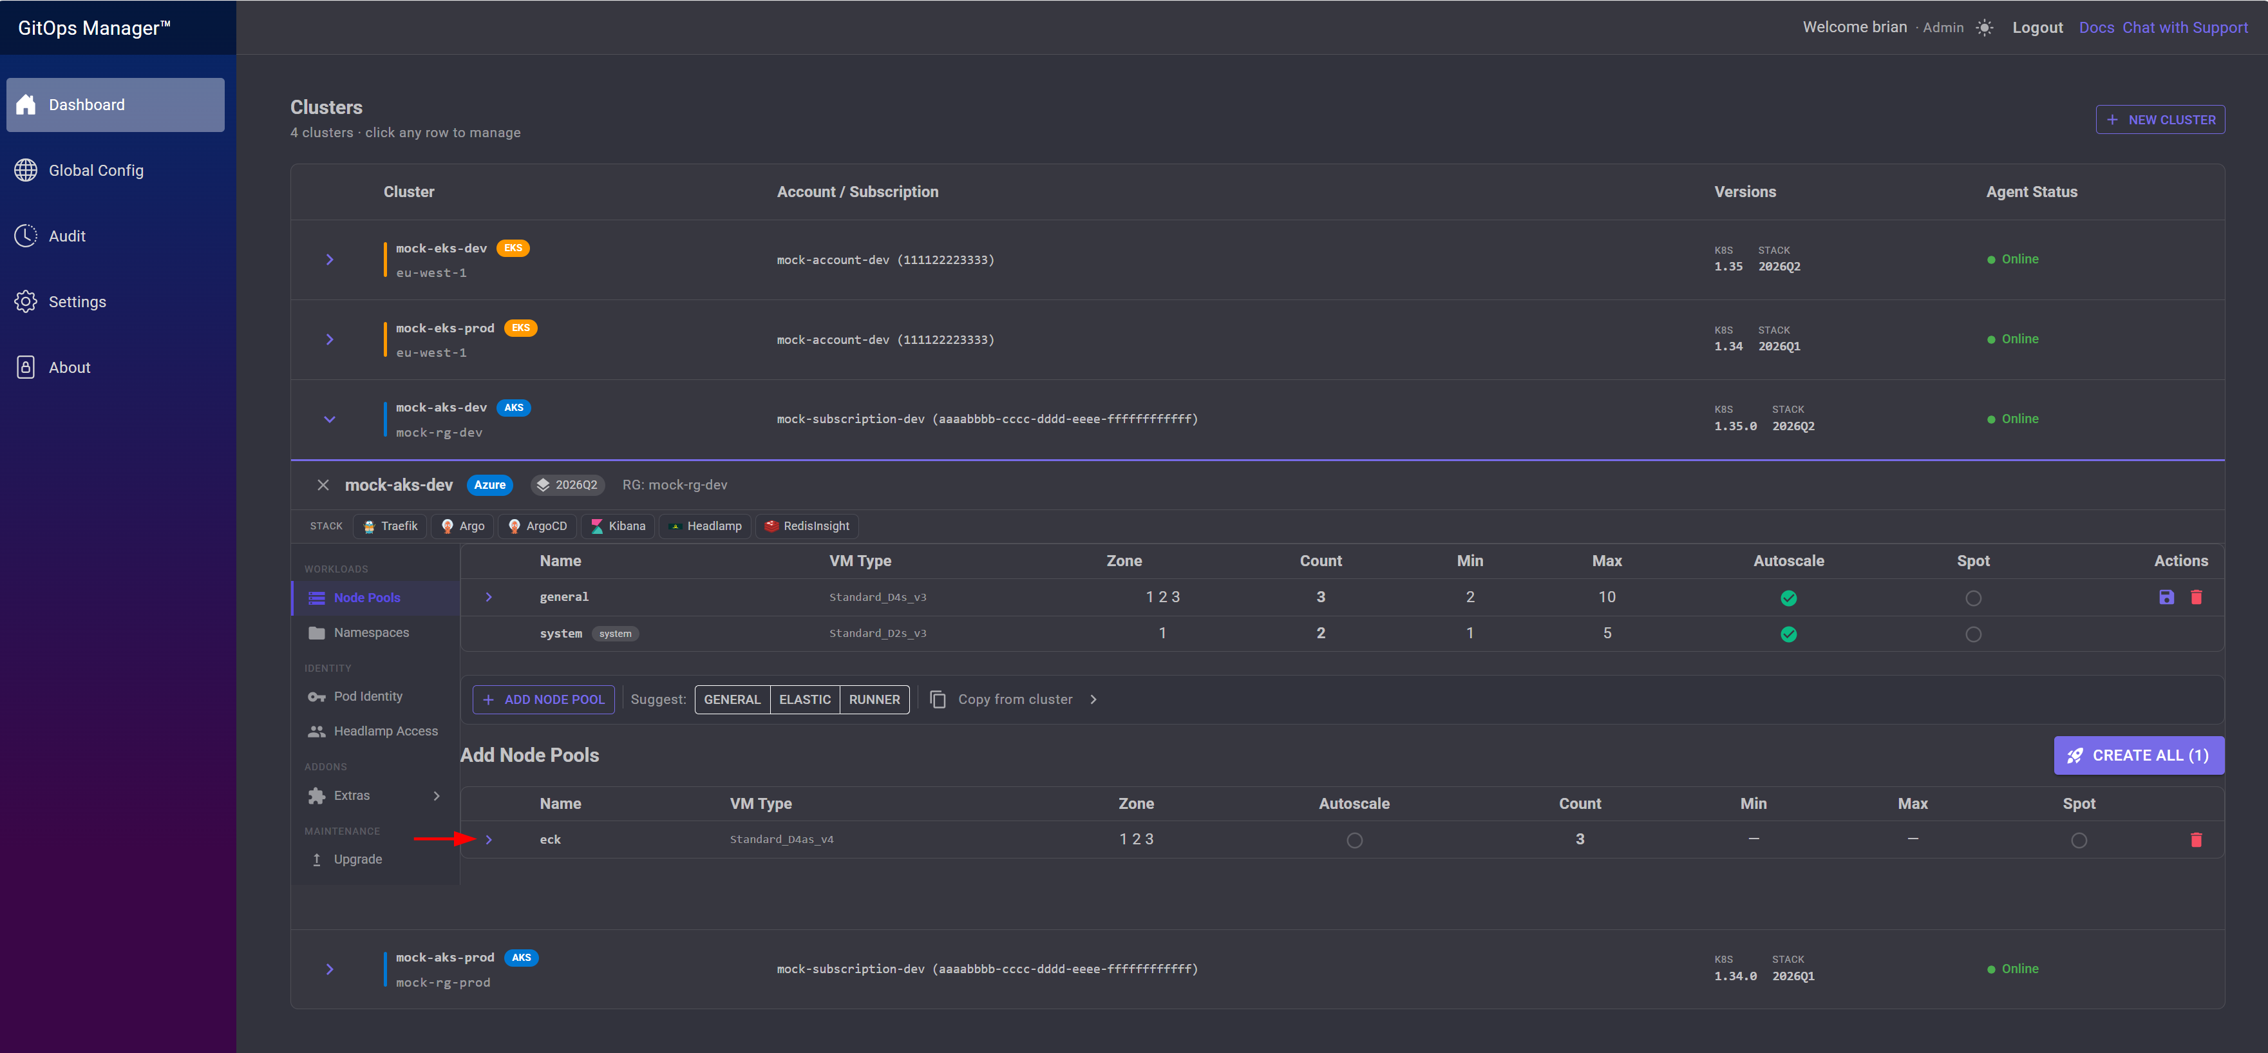This screenshot has height=1053, width=2268.
Task: Suggest a GENERAL node pool
Action: coord(733,700)
